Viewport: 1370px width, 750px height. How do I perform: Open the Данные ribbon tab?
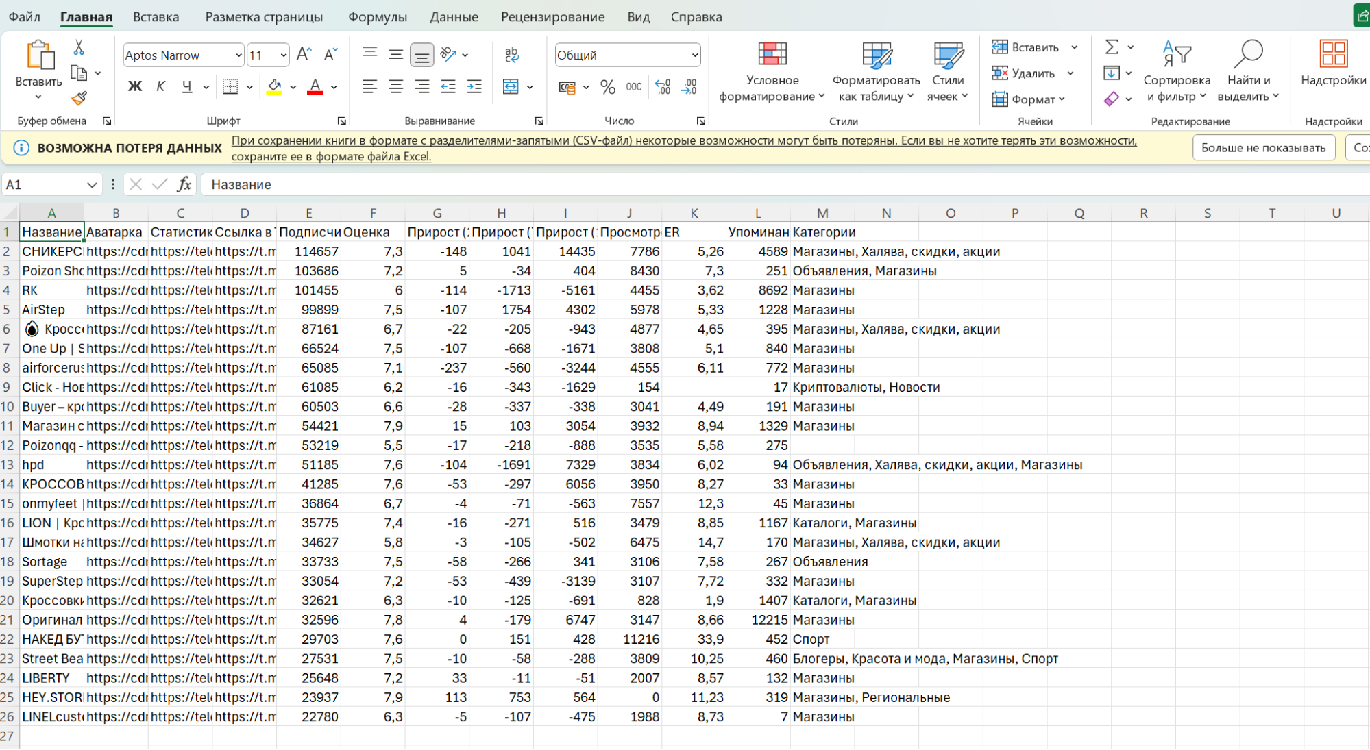[454, 16]
